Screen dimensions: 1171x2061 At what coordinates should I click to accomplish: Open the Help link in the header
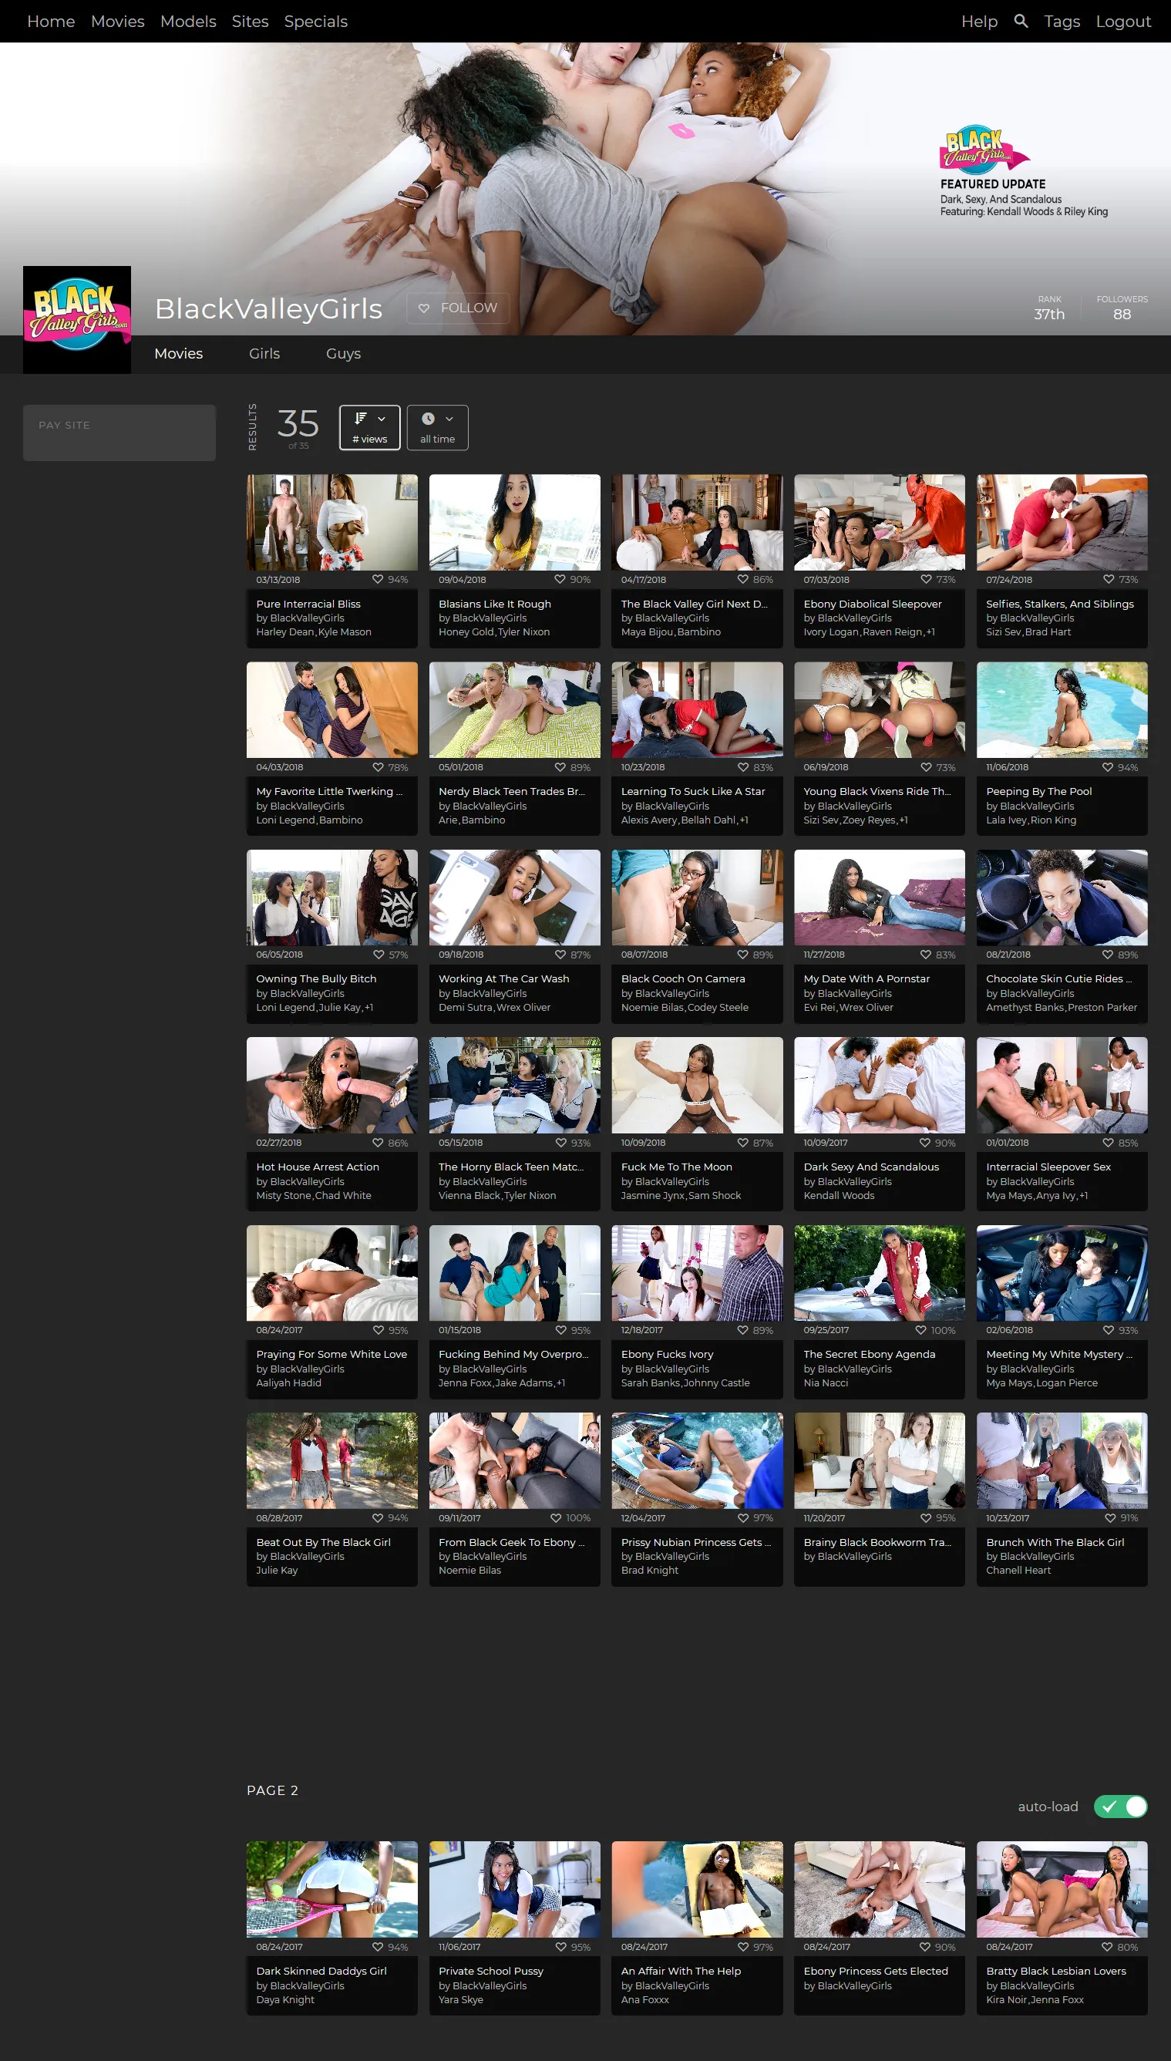pyautogui.click(x=979, y=22)
